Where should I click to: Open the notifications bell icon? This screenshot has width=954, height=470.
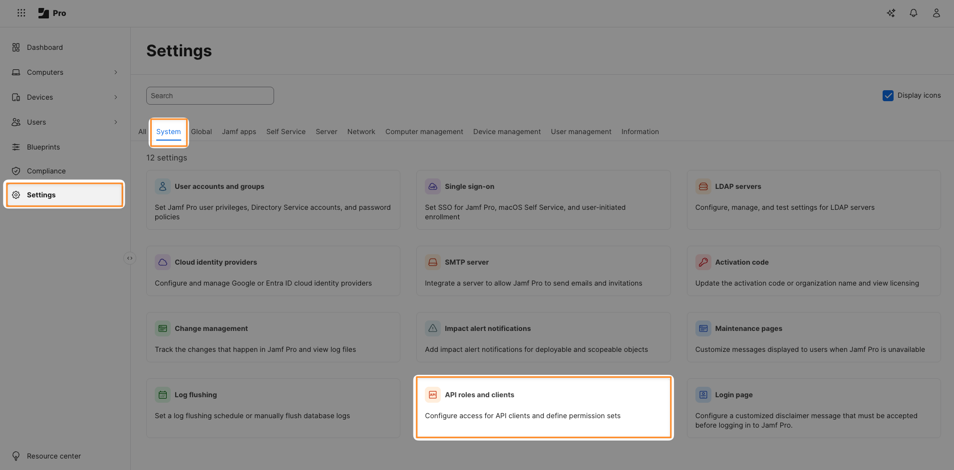(x=913, y=13)
